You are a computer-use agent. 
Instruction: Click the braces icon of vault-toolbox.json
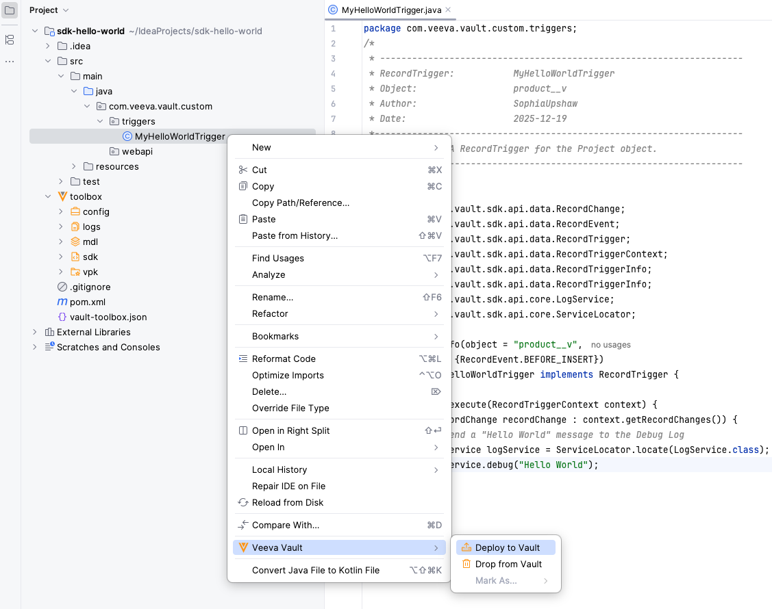coord(62,317)
